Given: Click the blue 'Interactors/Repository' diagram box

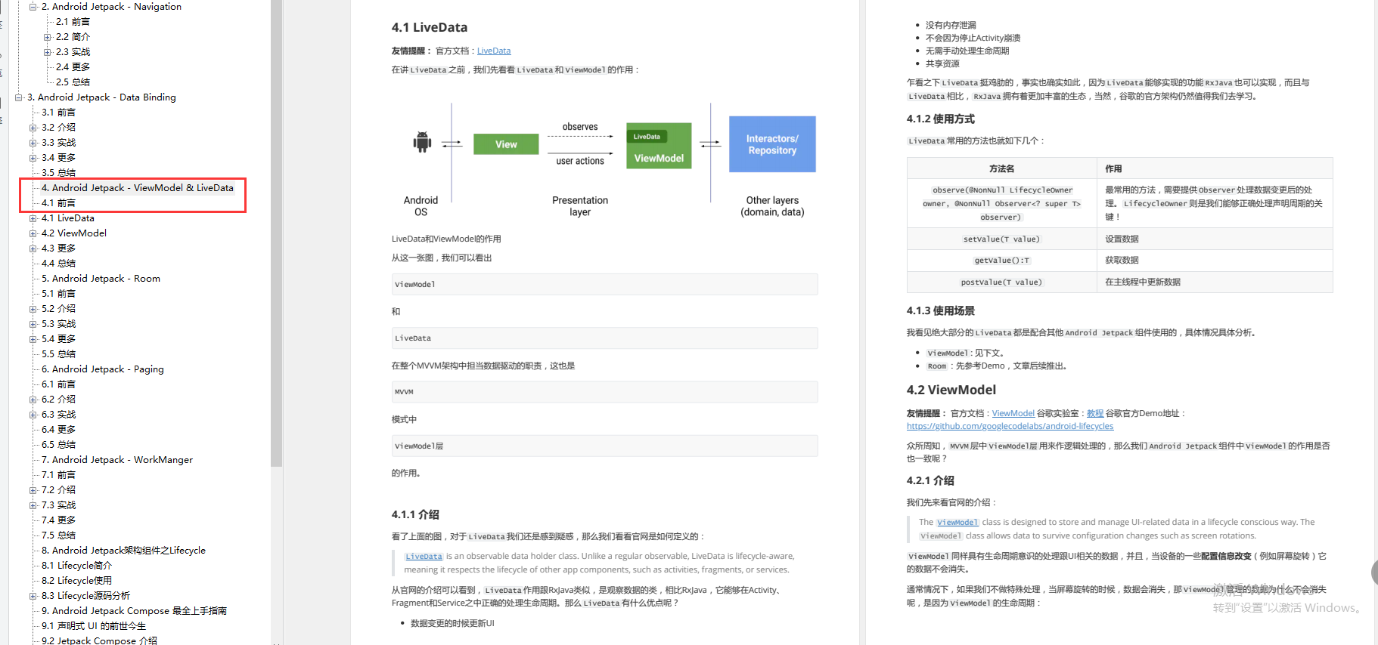Looking at the screenshot, I should tap(772, 144).
